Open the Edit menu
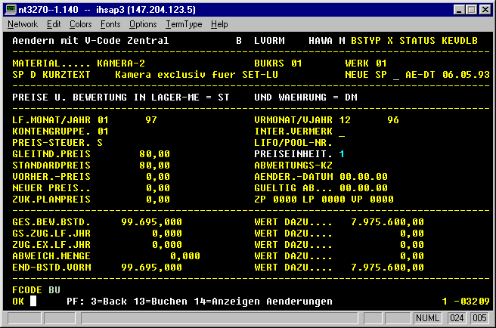The width and height of the screenshot is (496, 328). [x=54, y=24]
